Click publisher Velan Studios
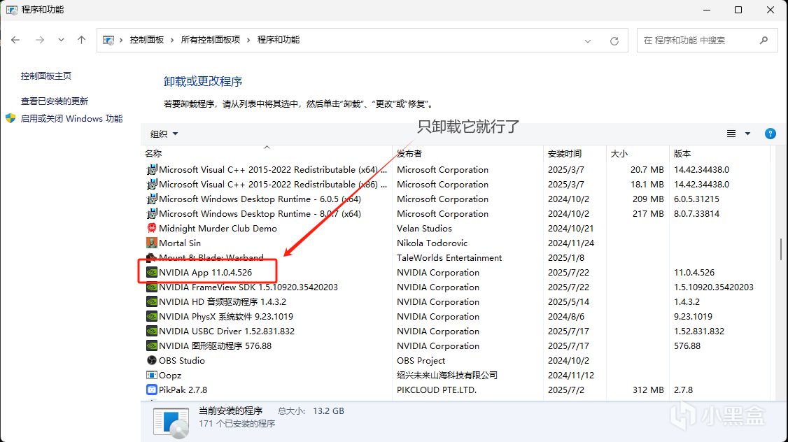Screen dimensions: 788x442 pyautogui.click(x=424, y=228)
